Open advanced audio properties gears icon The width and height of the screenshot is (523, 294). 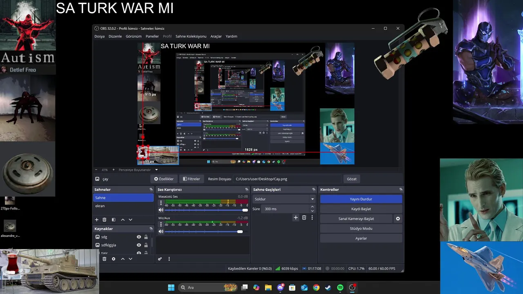(x=160, y=259)
